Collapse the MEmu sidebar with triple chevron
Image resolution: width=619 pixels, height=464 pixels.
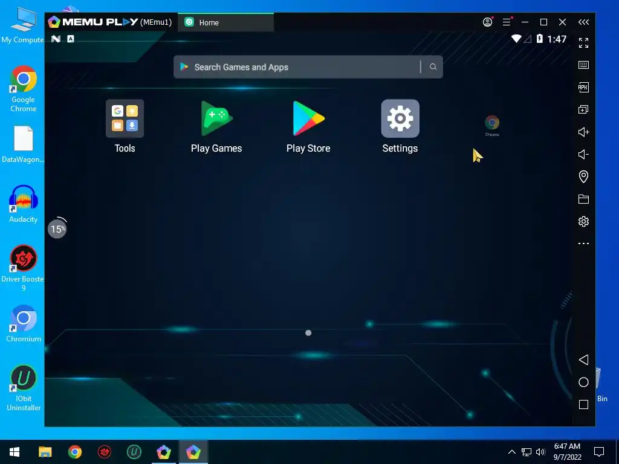[x=583, y=22]
